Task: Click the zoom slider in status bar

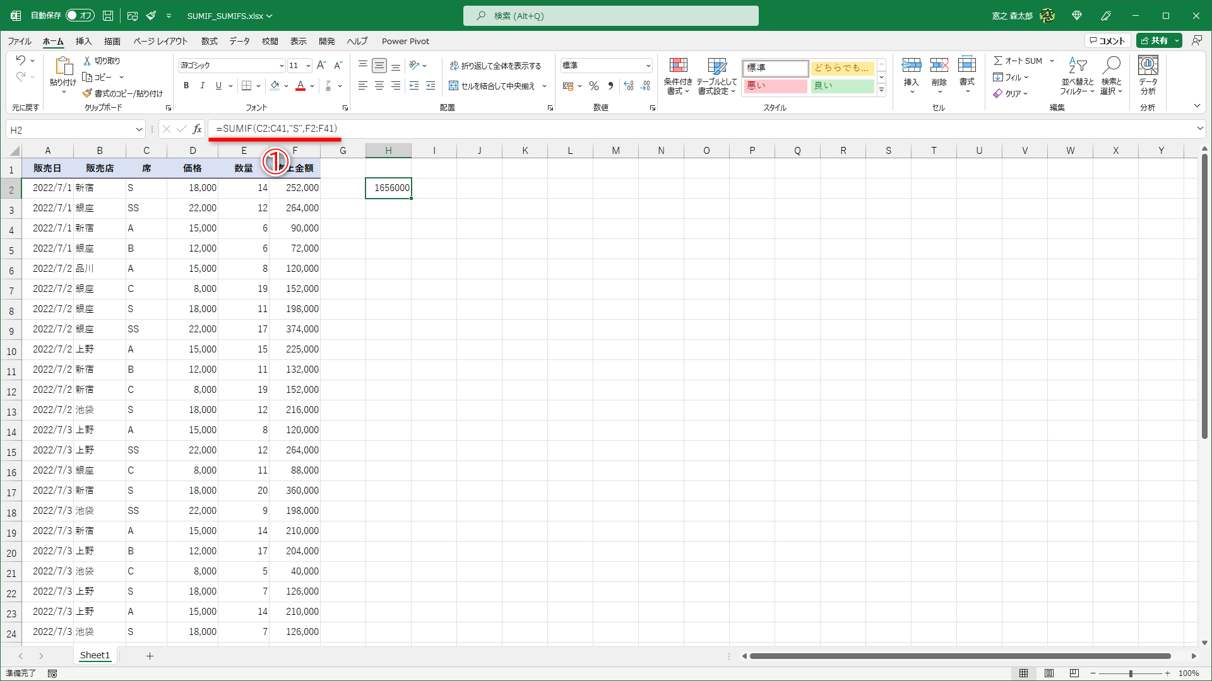Action: (1130, 673)
